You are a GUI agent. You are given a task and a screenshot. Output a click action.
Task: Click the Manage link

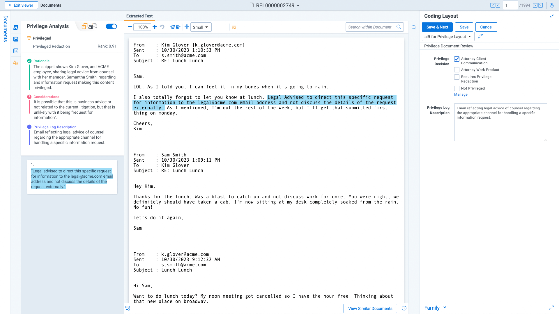click(461, 94)
